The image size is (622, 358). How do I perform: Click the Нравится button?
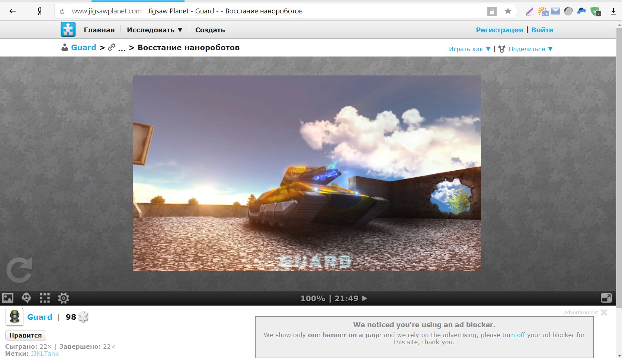26,335
